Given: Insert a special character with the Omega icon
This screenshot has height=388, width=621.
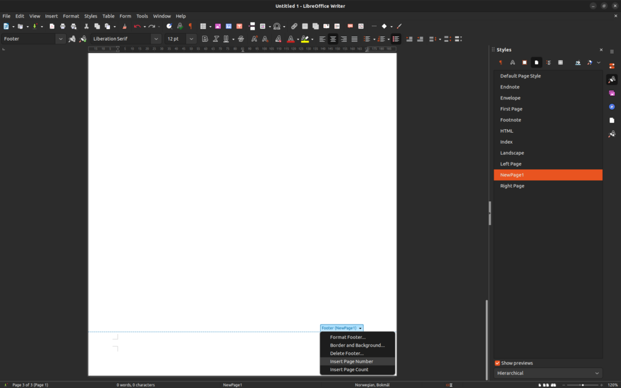Looking at the screenshot, I should [277, 26].
